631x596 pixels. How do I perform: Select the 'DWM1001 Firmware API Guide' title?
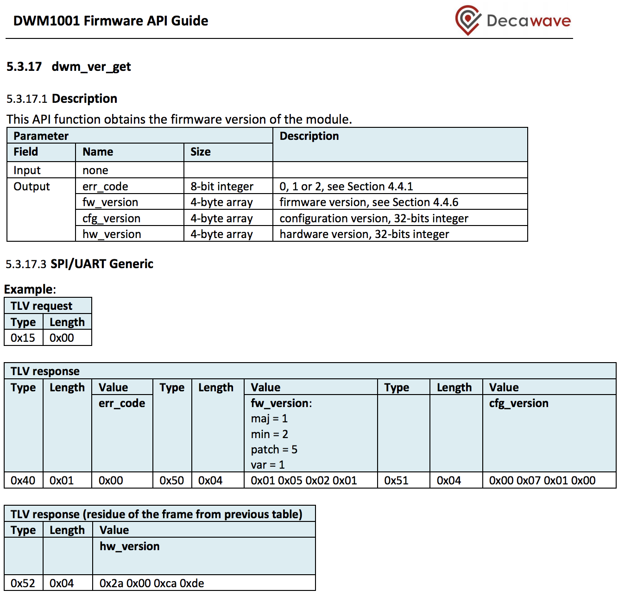pyautogui.click(x=111, y=21)
